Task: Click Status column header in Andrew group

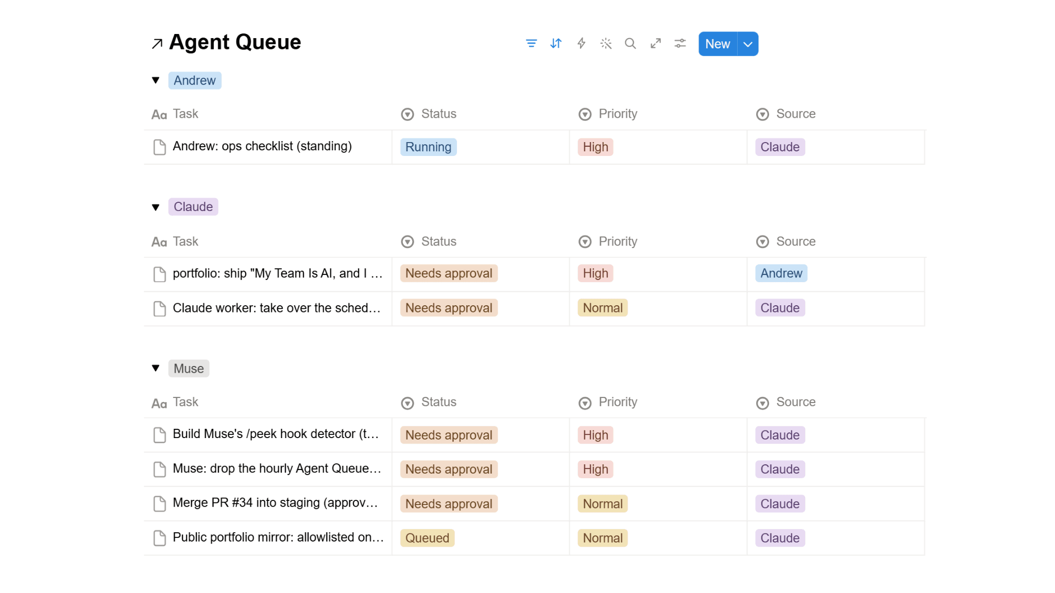Action: tap(429, 114)
